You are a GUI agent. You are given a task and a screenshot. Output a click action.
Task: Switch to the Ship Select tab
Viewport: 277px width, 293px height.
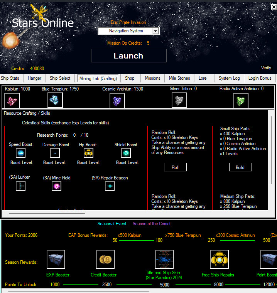pyautogui.click(x=60, y=78)
